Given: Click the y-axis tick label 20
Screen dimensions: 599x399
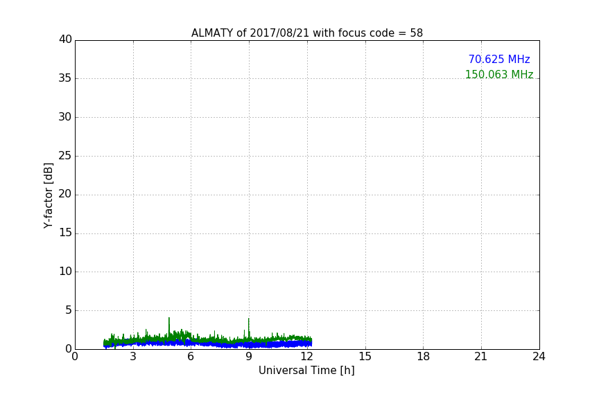Looking at the screenshot, I should pyautogui.click(x=65, y=194).
